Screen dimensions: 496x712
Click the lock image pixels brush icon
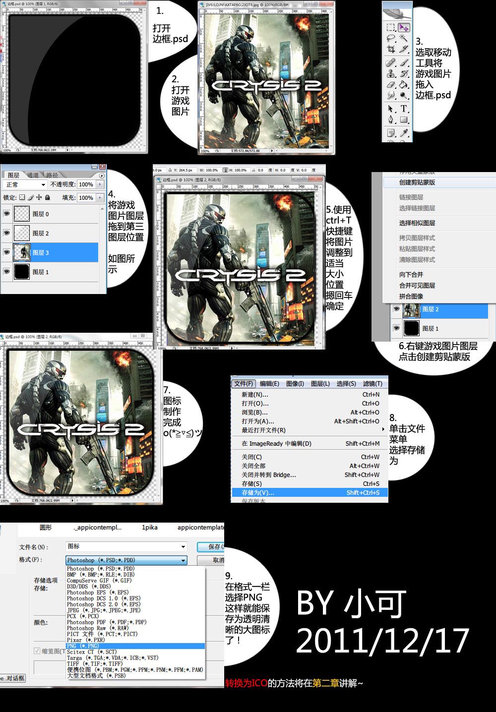(x=31, y=197)
